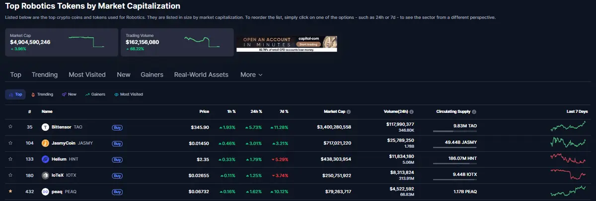Open the Market Cap summary card

(62, 42)
